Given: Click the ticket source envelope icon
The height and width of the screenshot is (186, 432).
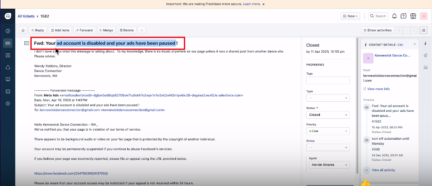Looking at the screenshot, I should (27, 43).
